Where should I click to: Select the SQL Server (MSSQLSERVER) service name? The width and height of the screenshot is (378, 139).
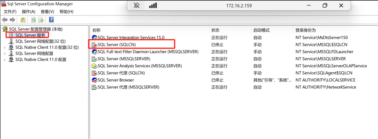point(124,59)
